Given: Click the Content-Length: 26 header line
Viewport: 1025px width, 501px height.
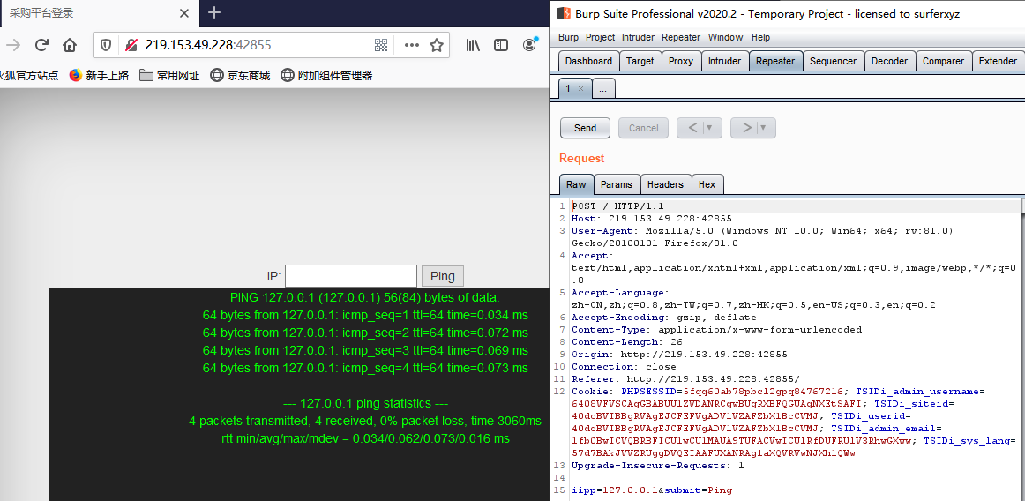Looking at the screenshot, I should pyautogui.click(x=626, y=342).
